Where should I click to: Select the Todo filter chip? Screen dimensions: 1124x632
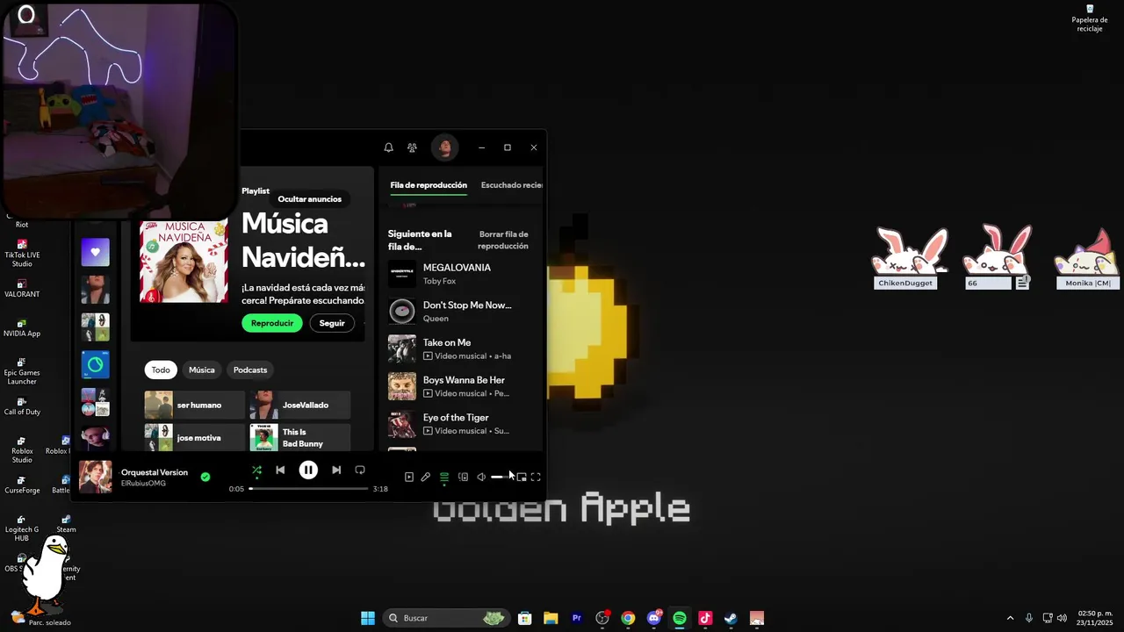click(161, 370)
